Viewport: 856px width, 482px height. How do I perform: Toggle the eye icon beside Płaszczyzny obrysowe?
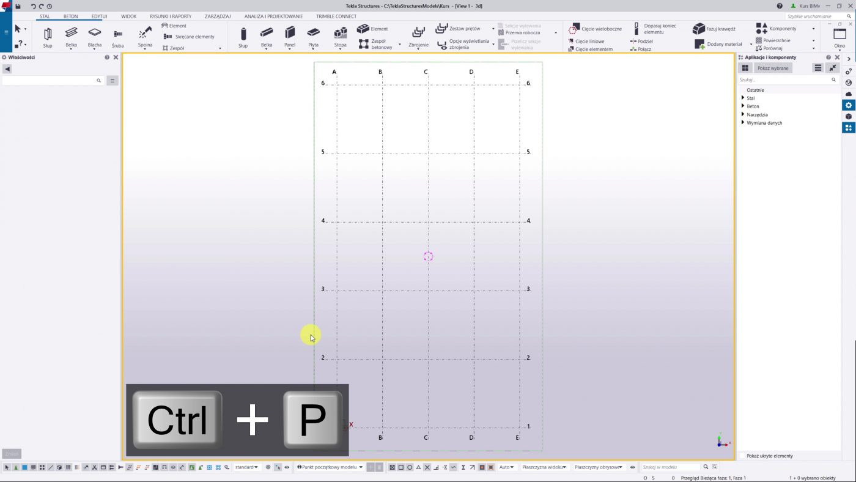click(633, 467)
